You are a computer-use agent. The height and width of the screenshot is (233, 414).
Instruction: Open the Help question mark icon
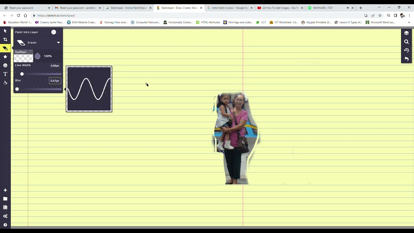coord(5,225)
